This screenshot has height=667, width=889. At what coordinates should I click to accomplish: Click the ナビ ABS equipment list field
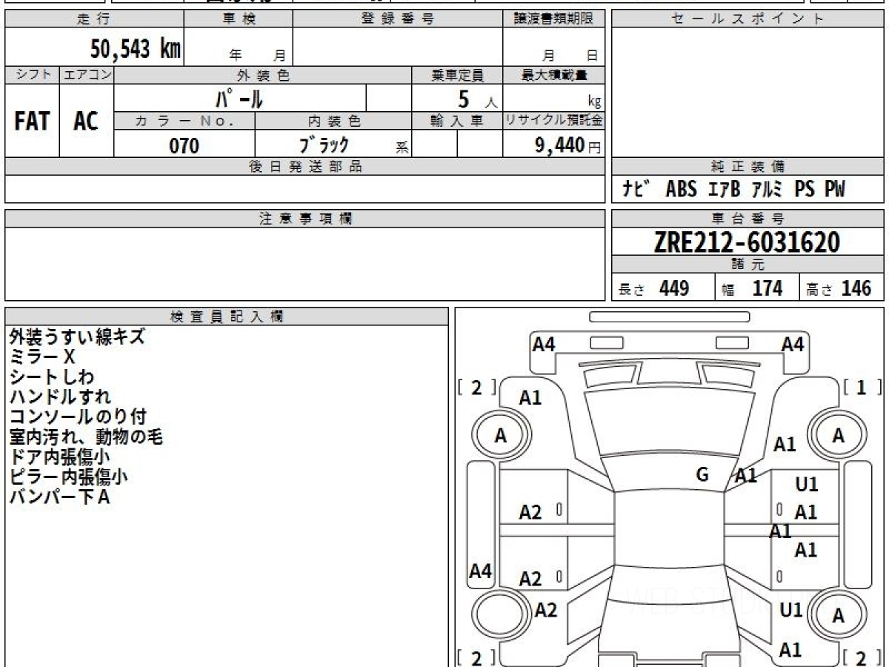point(748,189)
